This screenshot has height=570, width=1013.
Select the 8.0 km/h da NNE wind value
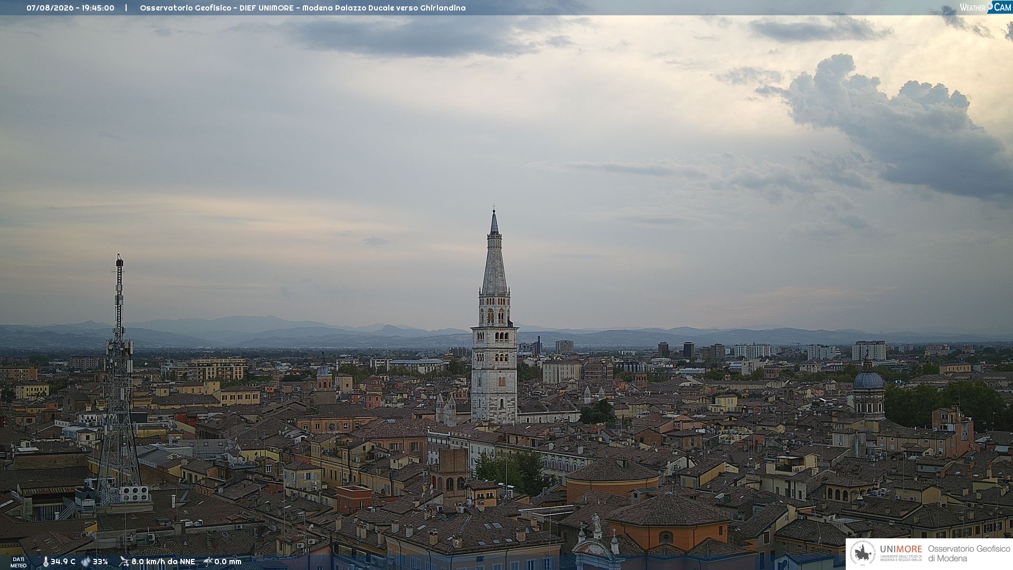pos(163,562)
